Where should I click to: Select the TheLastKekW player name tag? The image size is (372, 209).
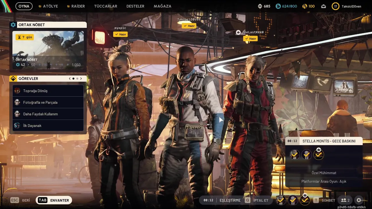(253, 32)
